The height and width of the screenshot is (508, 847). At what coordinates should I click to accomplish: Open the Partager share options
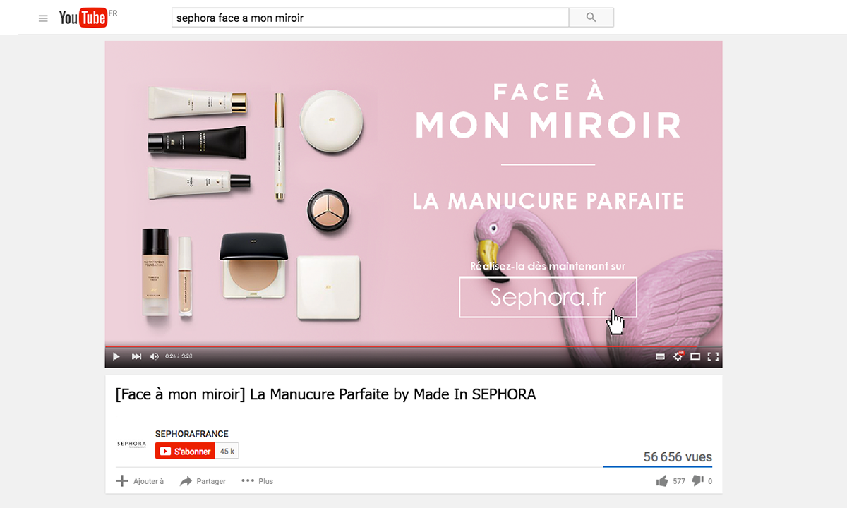click(x=203, y=481)
